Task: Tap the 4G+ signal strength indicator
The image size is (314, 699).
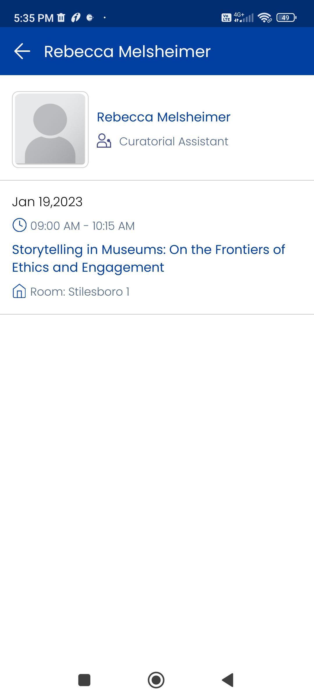Action: pos(244,17)
